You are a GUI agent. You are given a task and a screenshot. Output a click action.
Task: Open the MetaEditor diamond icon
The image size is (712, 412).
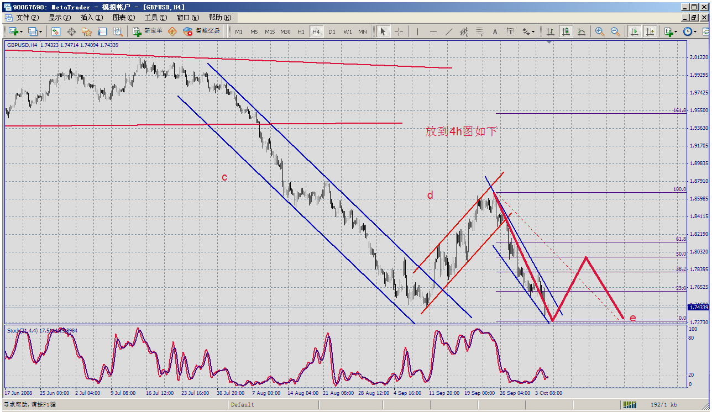(x=172, y=31)
